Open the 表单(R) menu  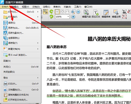coord(57,7)
